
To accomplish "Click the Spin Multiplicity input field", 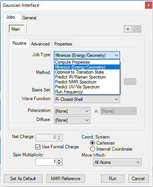I will [46, 162].
